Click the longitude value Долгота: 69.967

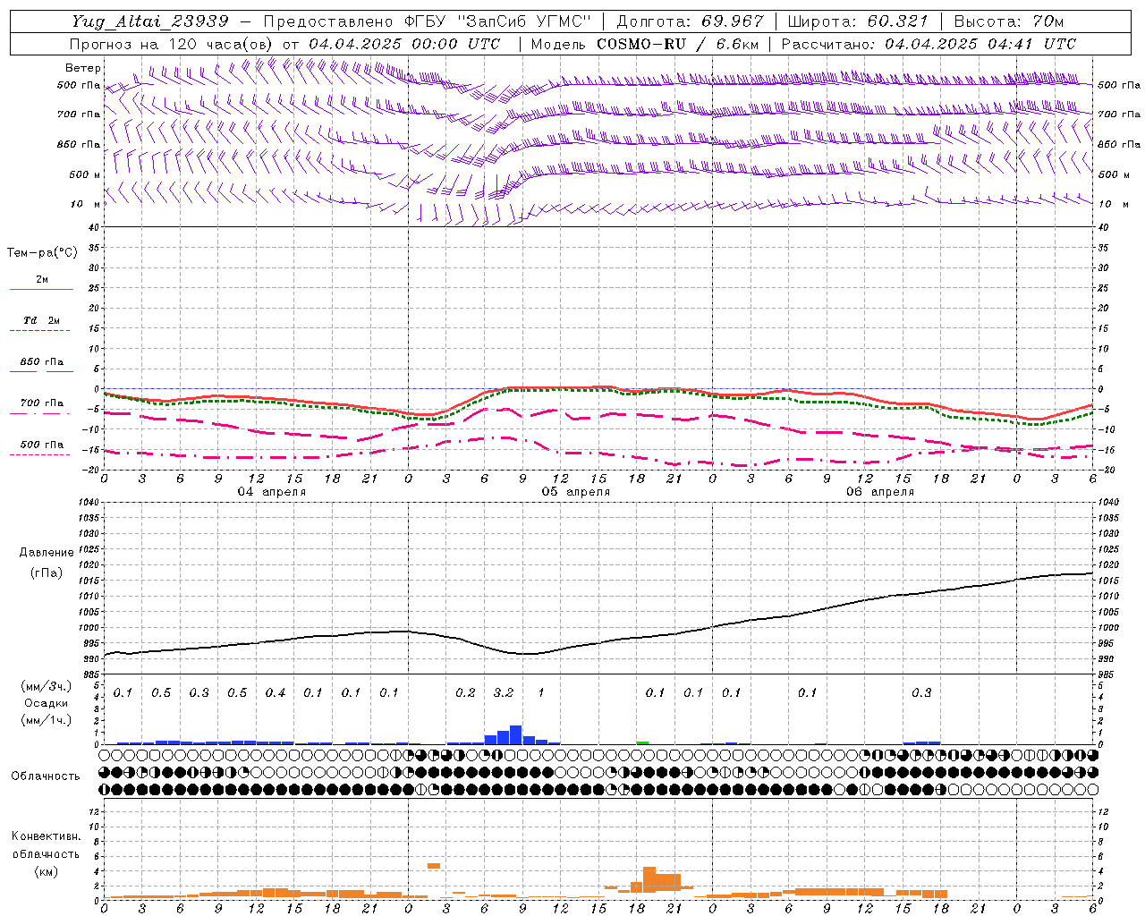[x=691, y=21]
